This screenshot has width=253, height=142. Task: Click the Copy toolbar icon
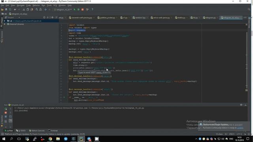click(x=28, y=9)
